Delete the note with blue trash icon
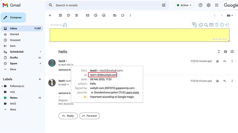 click(x=217, y=25)
